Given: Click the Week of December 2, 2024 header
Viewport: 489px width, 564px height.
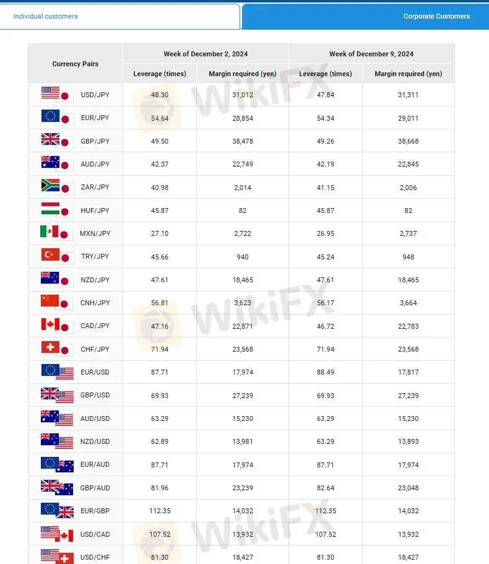Looking at the screenshot, I should click(206, 54).
